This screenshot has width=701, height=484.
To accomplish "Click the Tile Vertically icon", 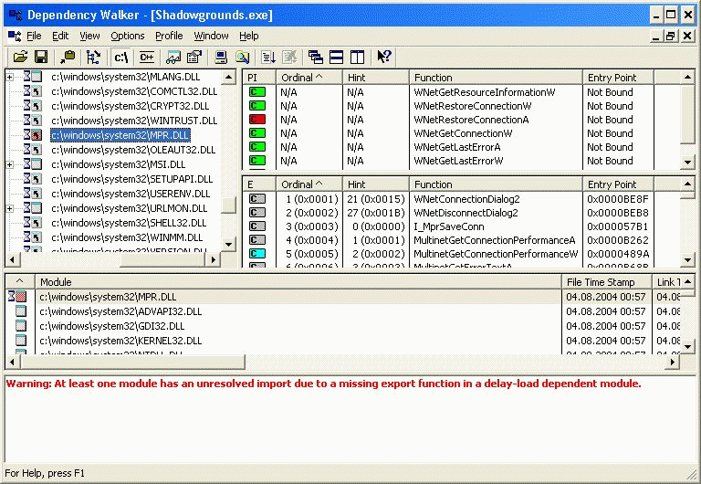I will (x=357, y=57).
